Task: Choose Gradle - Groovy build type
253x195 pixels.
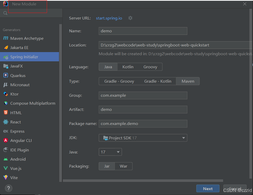Action: [119, 81]
